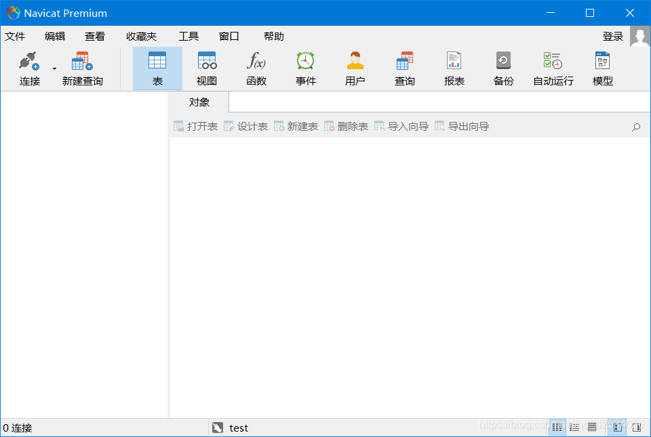Viewport: 651px width, 437px height.
Task: Click the 登录 (Login) link
Action: [x=613, y=37]
